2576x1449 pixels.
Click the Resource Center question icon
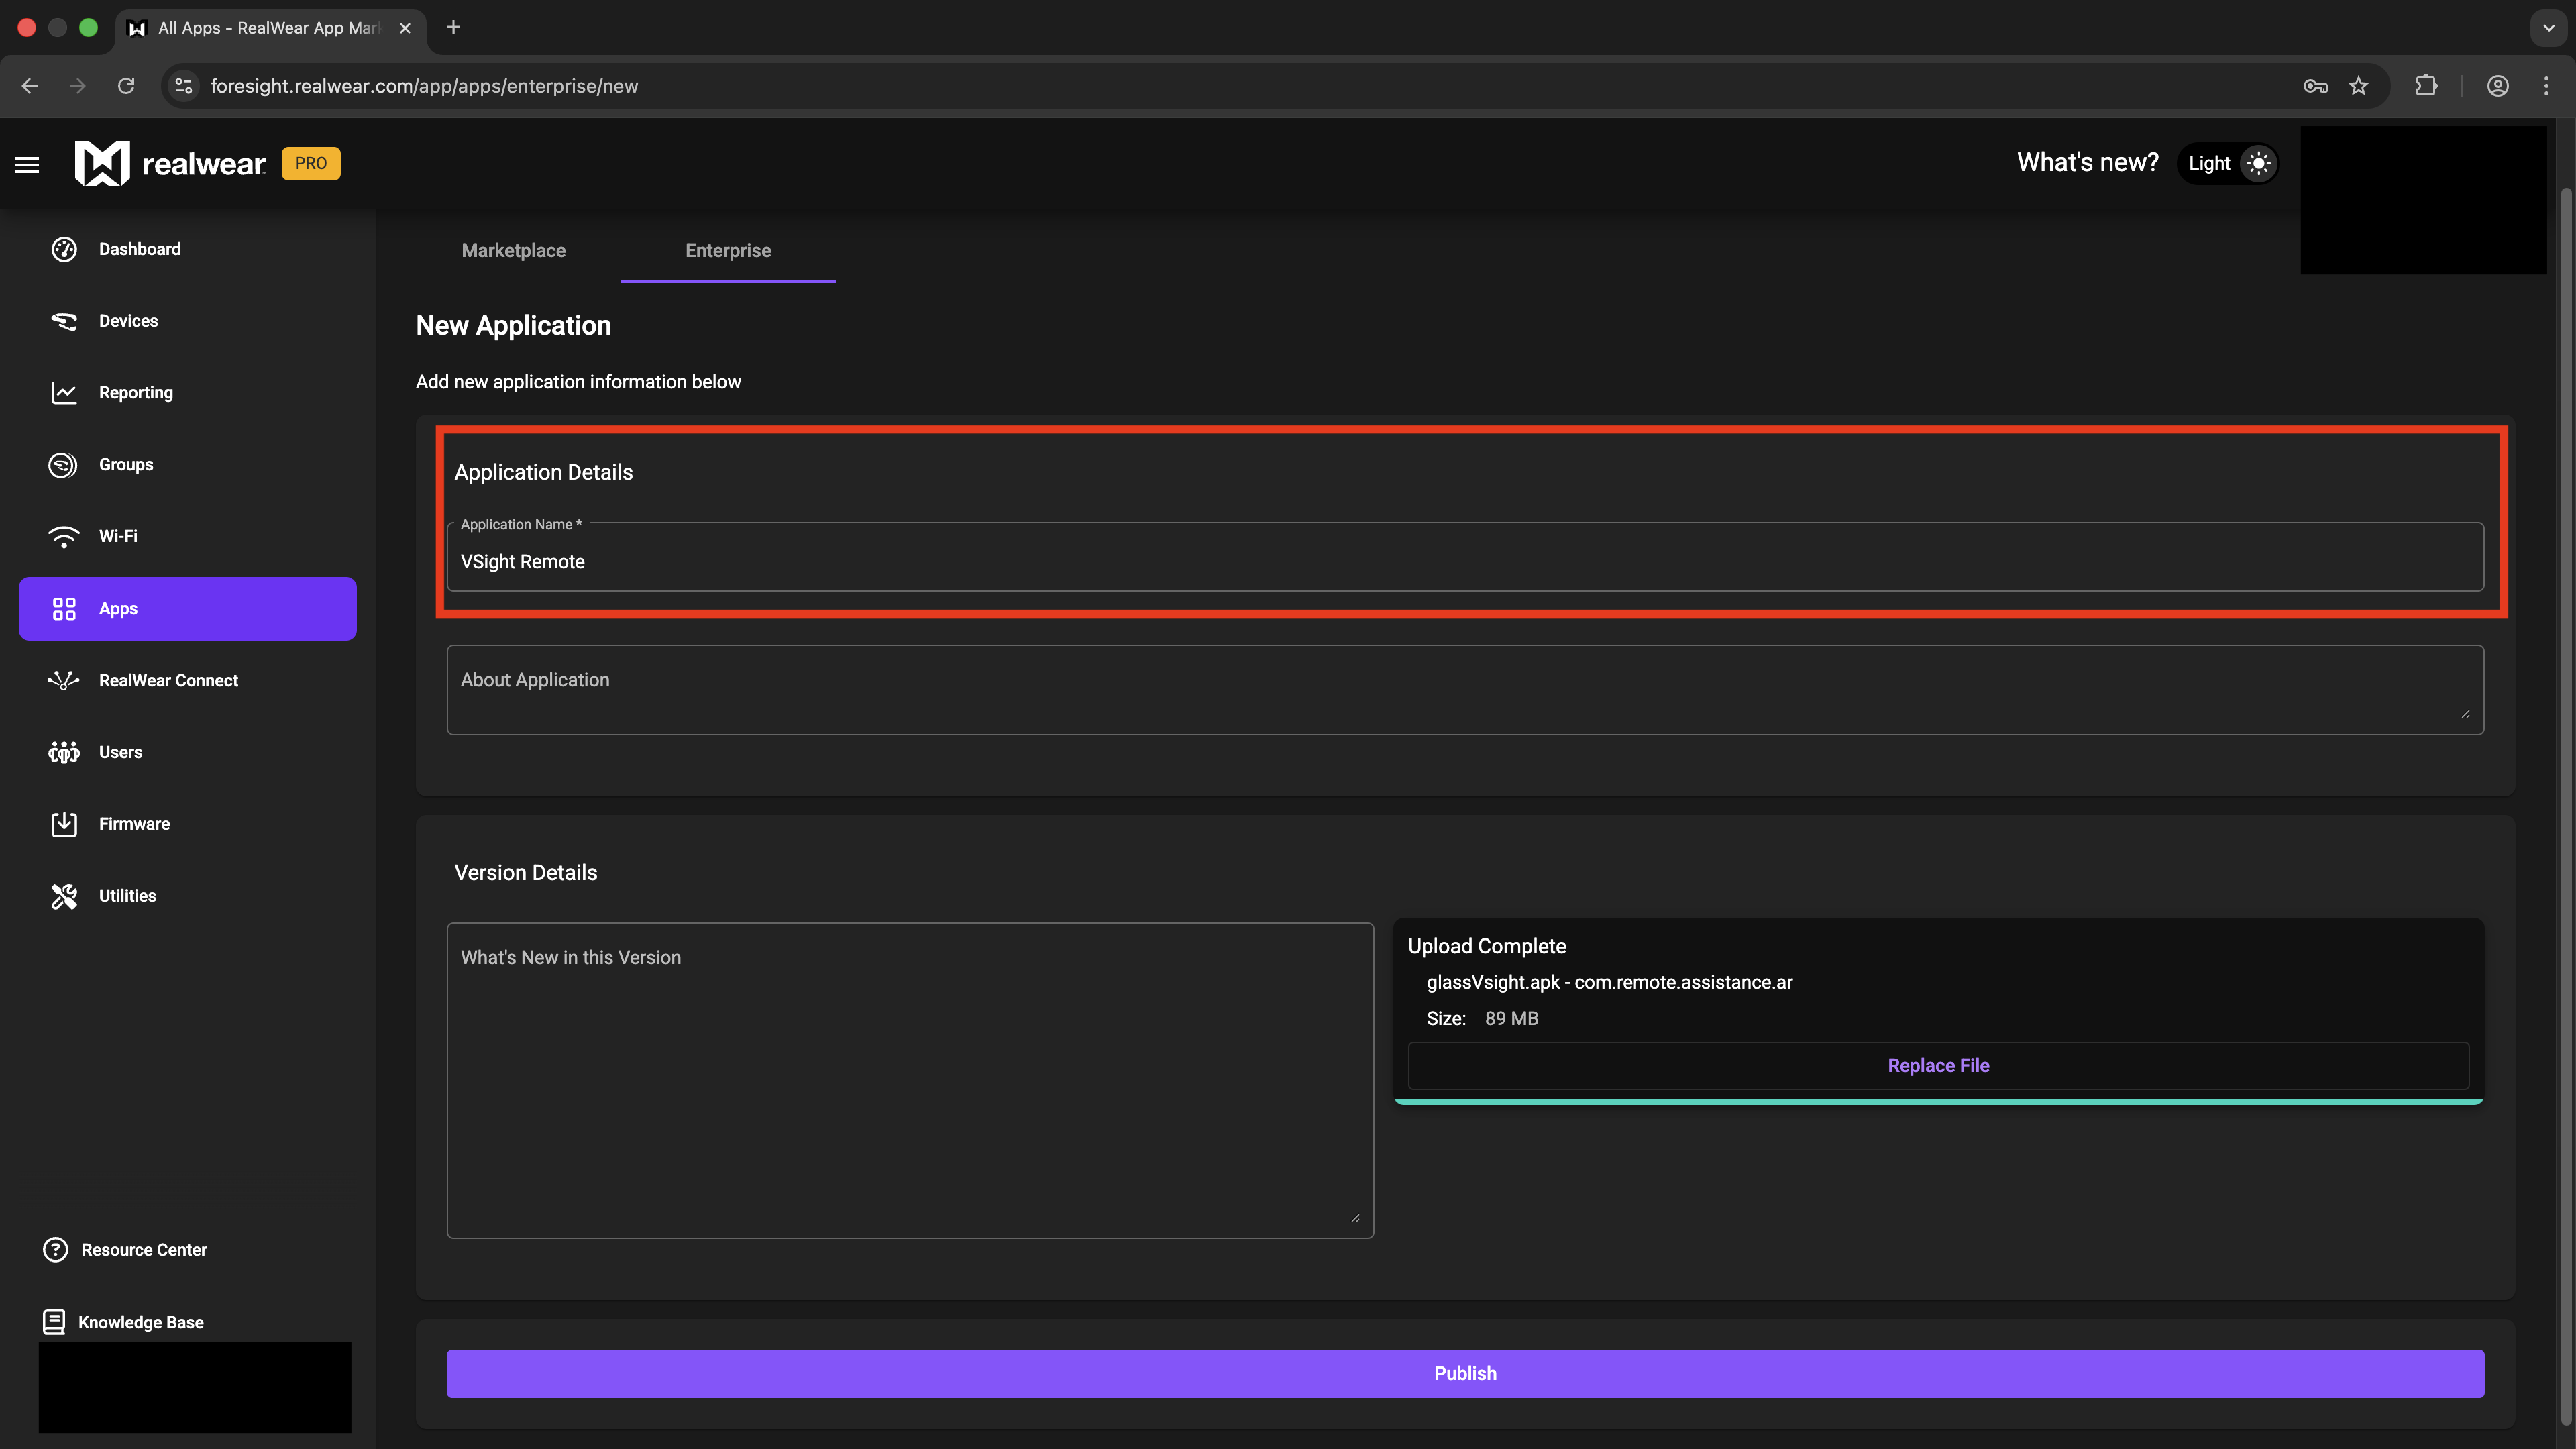click(56, 1250)
